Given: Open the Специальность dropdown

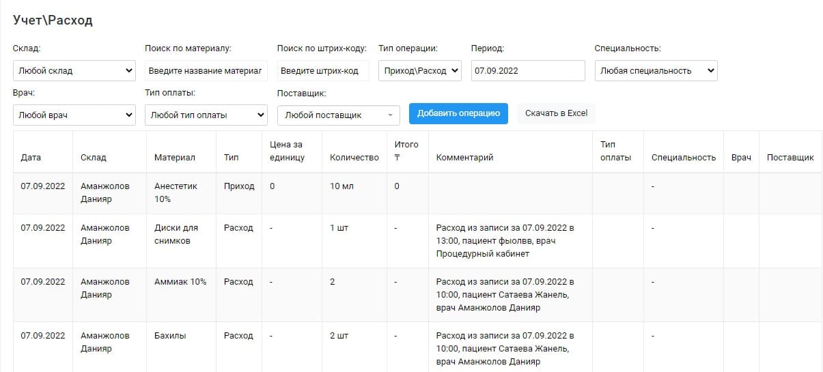Looking at the screenshot, I should pyautogui.click(x=655, y=71).
